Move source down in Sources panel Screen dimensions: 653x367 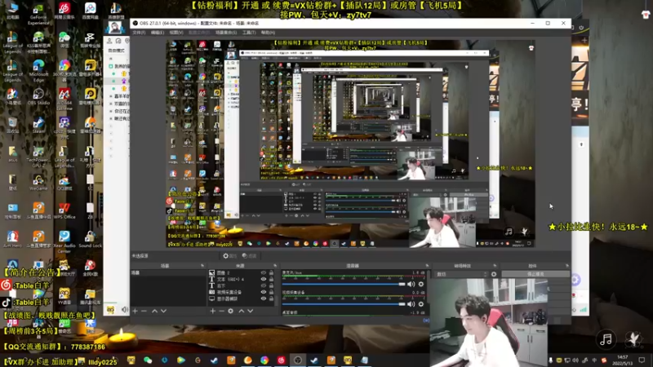click(x=250, y=311)
